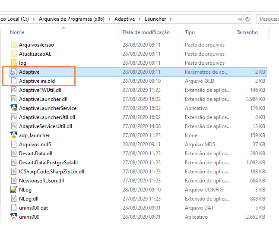Sort by Tipo column header
The height and width of the screenshot is (226, 279).
point(190,32)
